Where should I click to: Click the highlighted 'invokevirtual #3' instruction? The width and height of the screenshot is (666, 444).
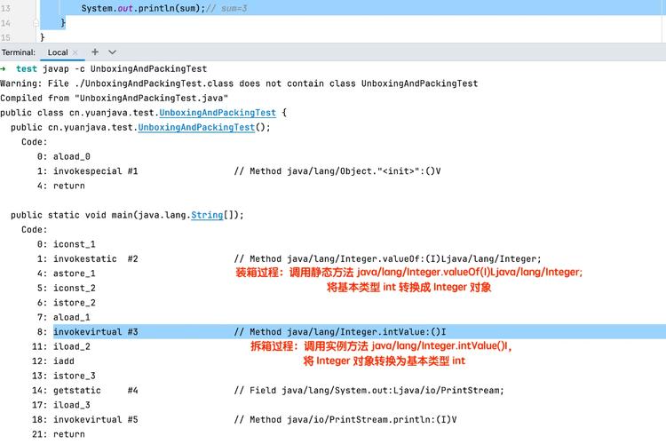[x=96, y=332]
